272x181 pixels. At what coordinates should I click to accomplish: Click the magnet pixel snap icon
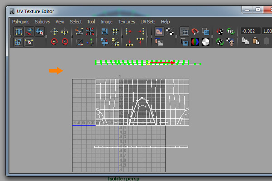pyautogui.click(x=195, y=32)
